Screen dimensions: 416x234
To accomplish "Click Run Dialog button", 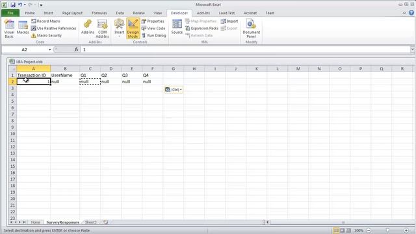I will 154,35.
